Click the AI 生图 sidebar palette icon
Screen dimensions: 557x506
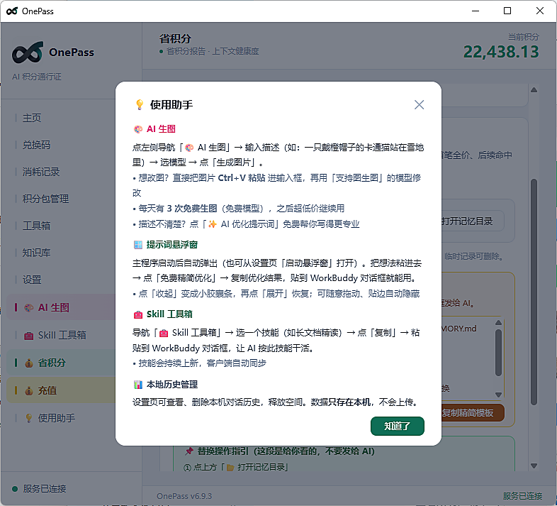coord(29,307)
